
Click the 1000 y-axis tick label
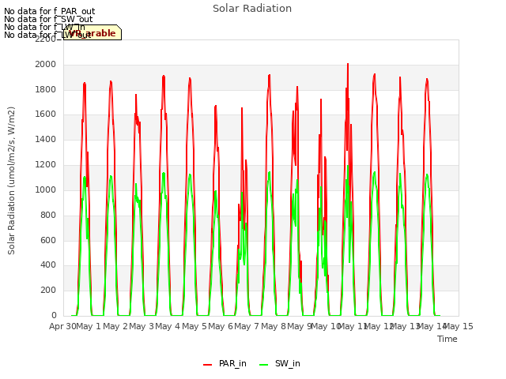46,189
